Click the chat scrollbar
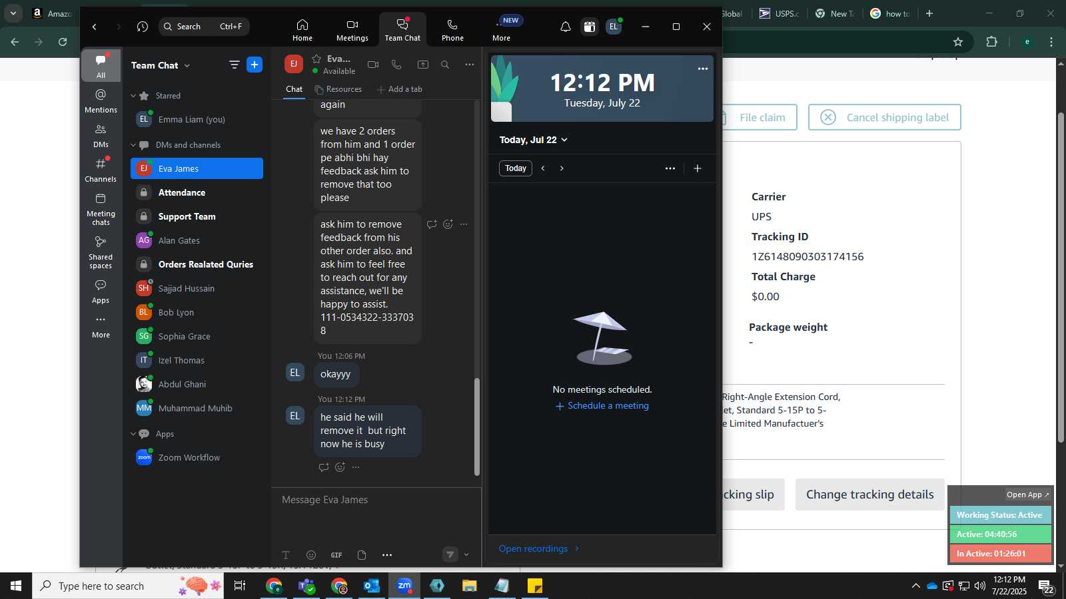Viewport: 1066px width, 599px height. 476,427
